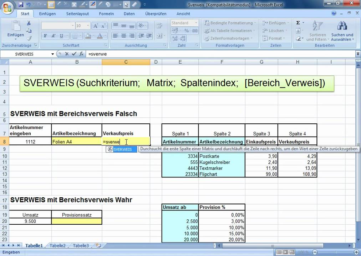Customize Quick Access Toolbar dropdown

144,4
